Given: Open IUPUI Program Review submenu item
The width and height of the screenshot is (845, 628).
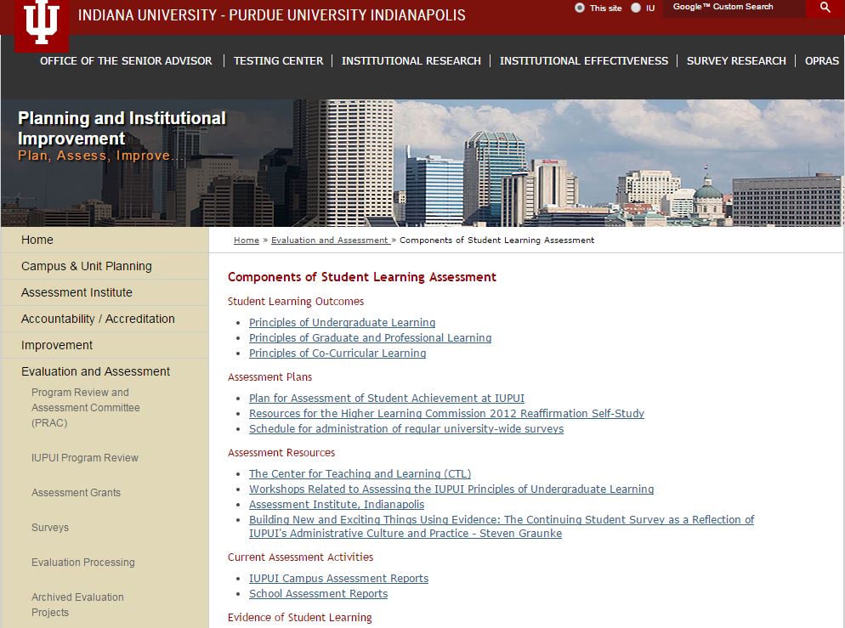Looking at the screenshot, I should coord(85,458).
